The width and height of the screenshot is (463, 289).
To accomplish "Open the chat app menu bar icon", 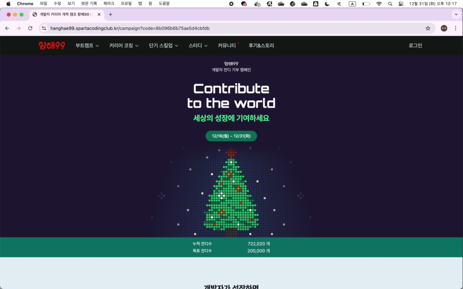I will pos(244,4).
